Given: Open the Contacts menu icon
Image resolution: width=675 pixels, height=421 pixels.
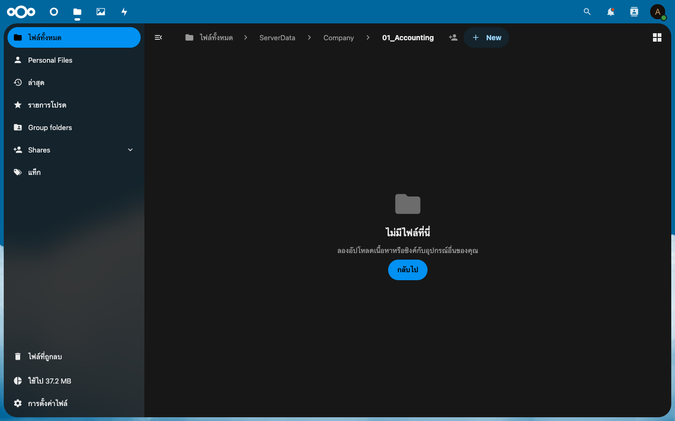Looking at the screenshot, I should pos(634,12).
